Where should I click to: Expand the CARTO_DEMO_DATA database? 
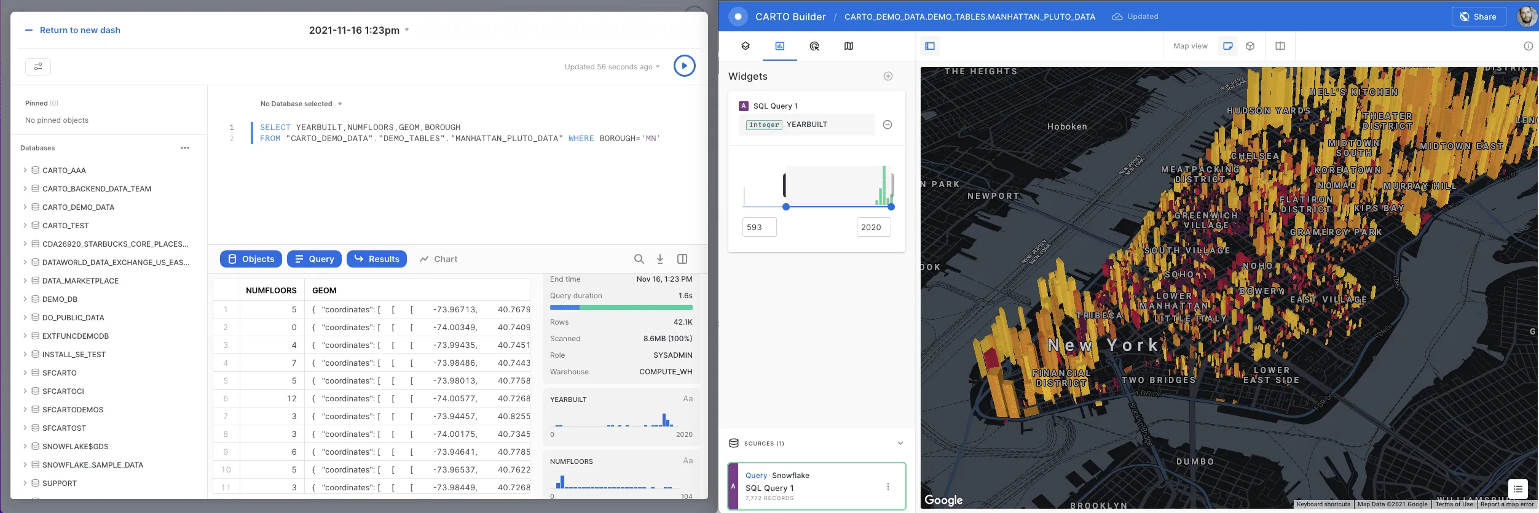[x=25, y=207]
